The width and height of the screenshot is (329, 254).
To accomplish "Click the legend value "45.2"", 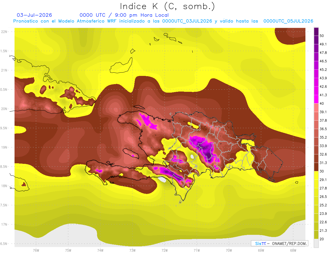I will pyautogui.click(x=323, y=70).
